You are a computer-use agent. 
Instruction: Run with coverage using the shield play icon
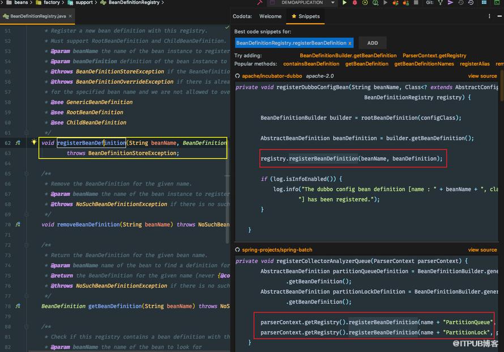[365, 3]
